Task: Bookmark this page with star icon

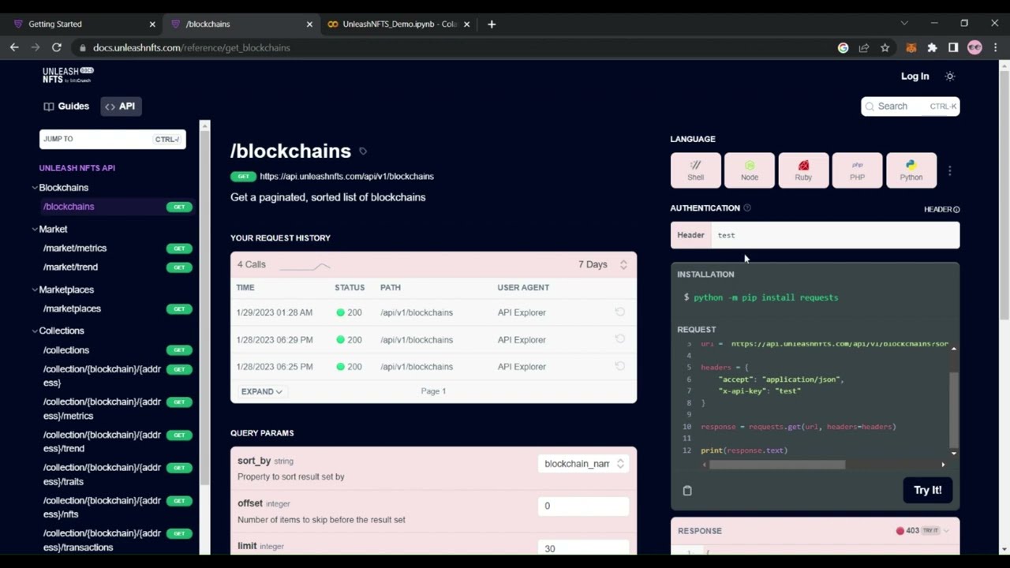Action: point(885,48)
